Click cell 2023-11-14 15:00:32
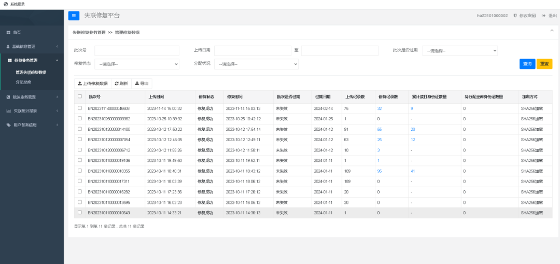 pyautogui.click(x=165, y=108)
